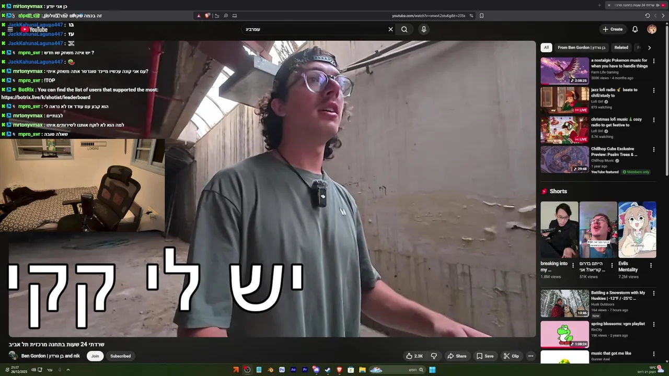Open options for jazz lofi radio video

(653, 90)
